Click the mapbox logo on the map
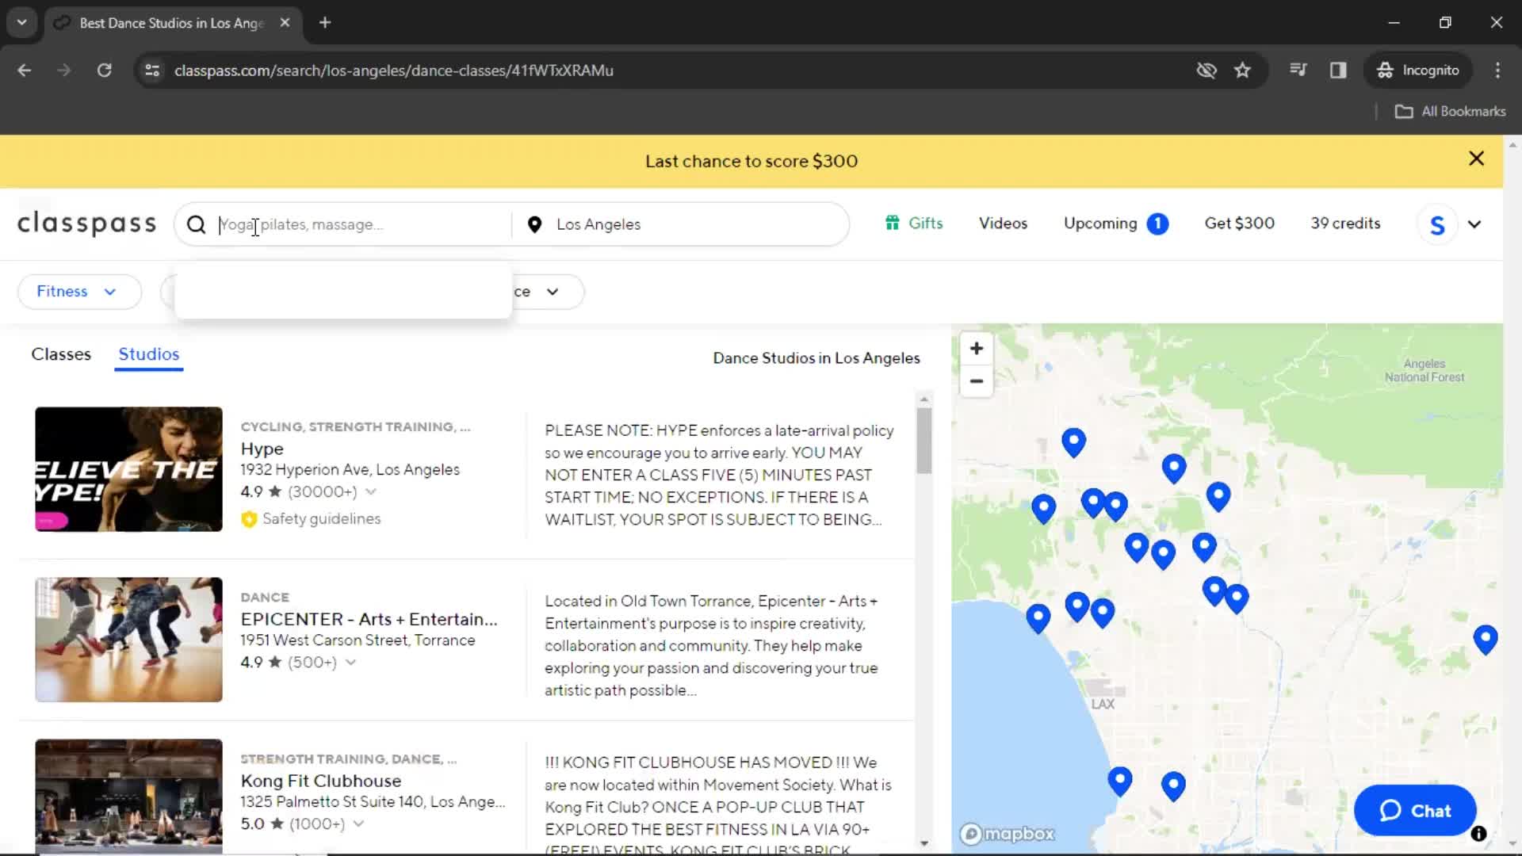The width and height of the screenshot is (1522, 856). (x=1008, y=834)
